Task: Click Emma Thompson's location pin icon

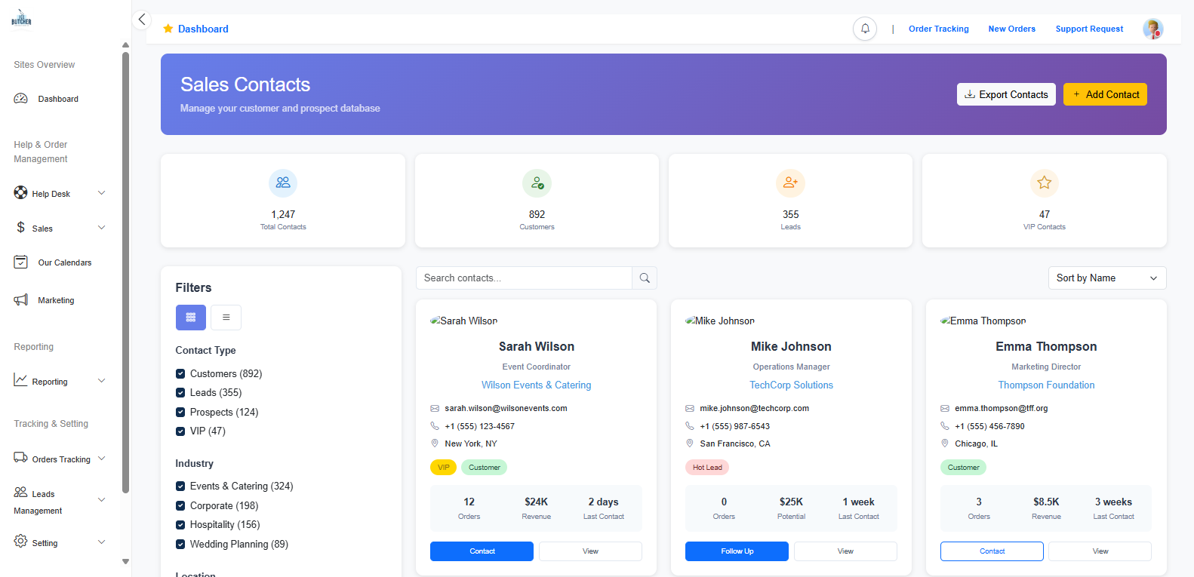Action: [945, 443]
